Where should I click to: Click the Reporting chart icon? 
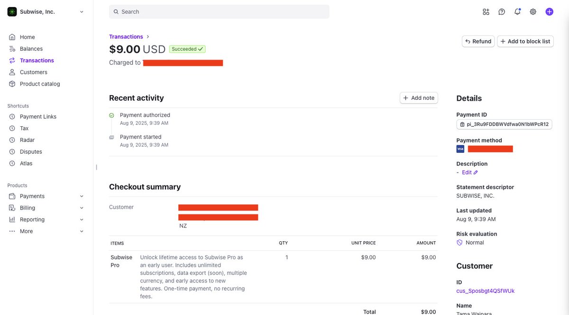click(12, 219)
